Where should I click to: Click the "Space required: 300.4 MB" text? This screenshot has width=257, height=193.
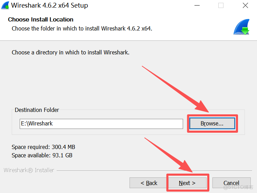44,147
